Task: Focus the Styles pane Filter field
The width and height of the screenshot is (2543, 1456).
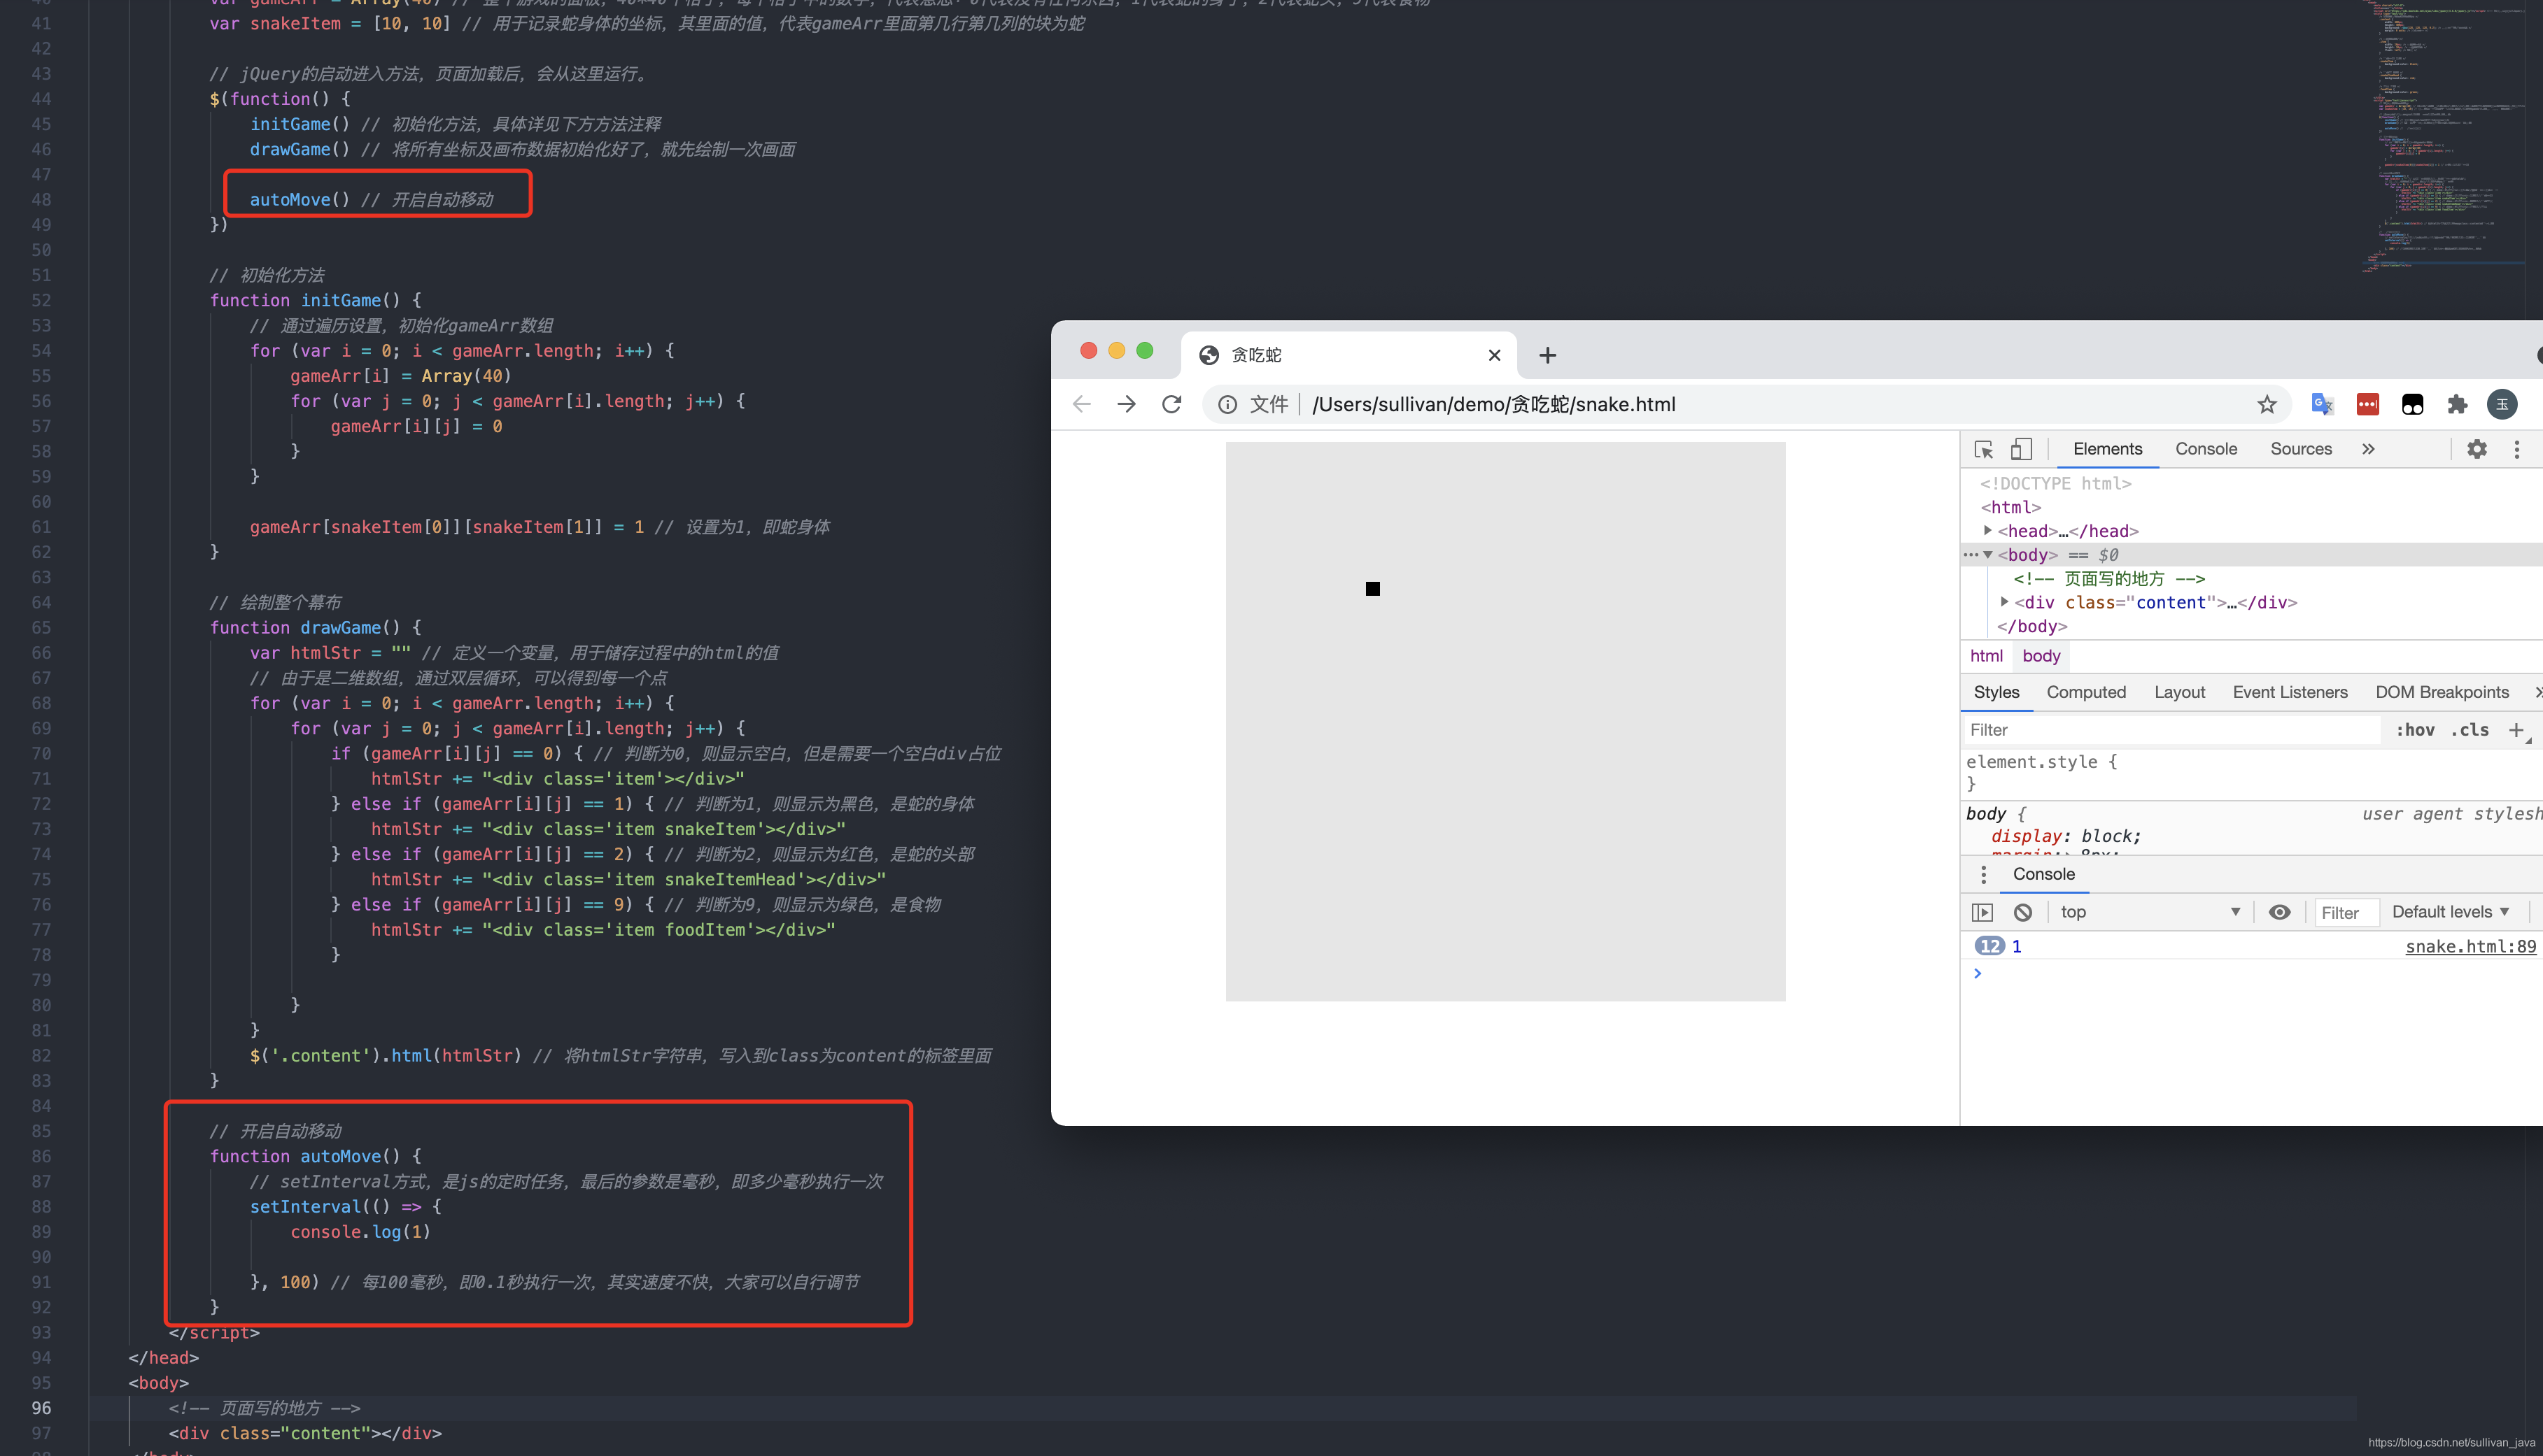Action: [x=2172, y=730]
